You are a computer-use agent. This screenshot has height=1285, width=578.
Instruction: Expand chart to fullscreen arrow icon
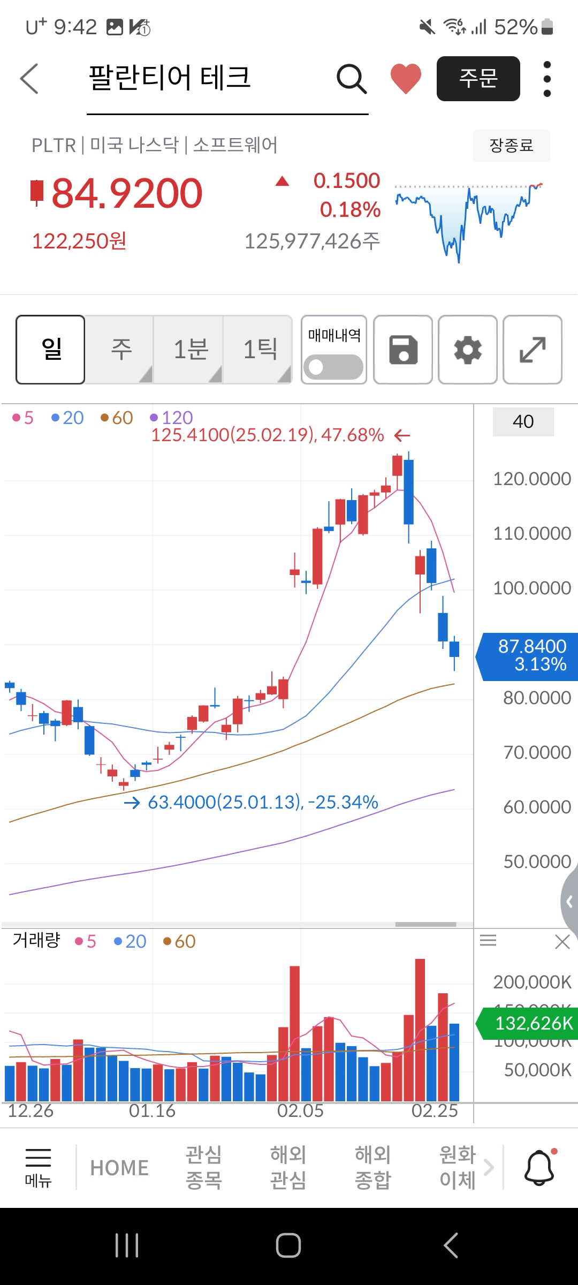click(533, 350)
